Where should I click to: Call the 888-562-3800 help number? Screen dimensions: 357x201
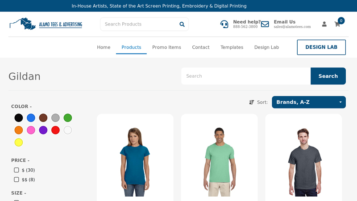coord(245,27)
